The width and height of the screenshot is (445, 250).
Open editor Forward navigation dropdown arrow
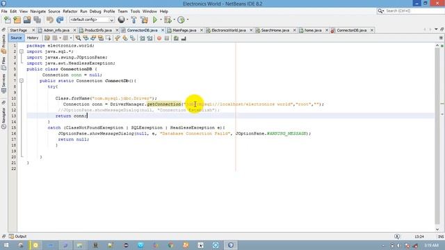71,38
